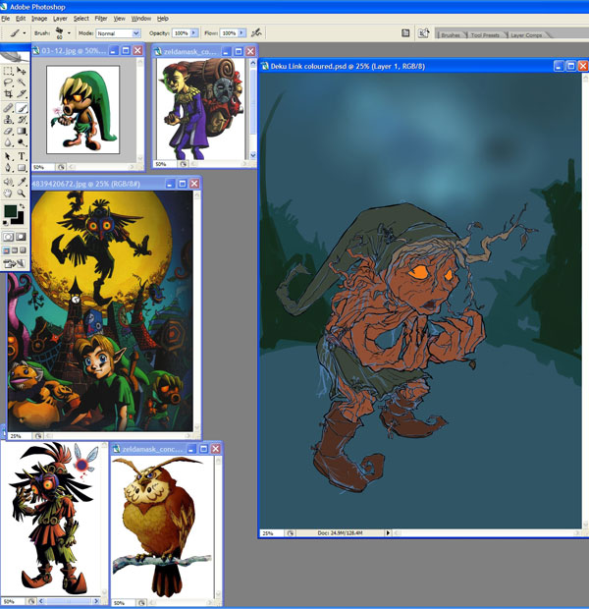Screen dimensions: 589x609
Task: Switch to the Brushes palette tab
Action: point(451,35)
